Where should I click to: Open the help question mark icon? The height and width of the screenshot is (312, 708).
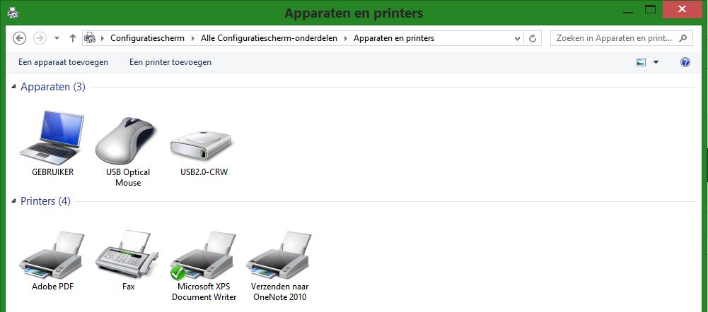coord(685,62)
